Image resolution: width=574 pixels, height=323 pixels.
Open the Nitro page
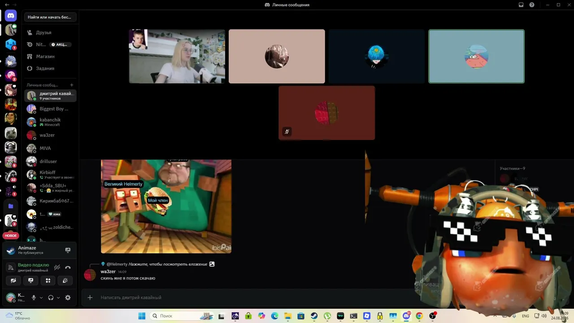50,44
